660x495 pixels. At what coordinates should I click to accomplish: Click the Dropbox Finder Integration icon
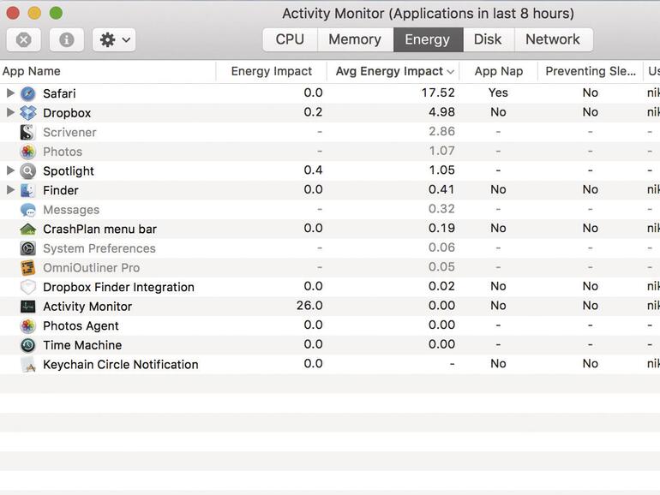click(x=28, y=287)
